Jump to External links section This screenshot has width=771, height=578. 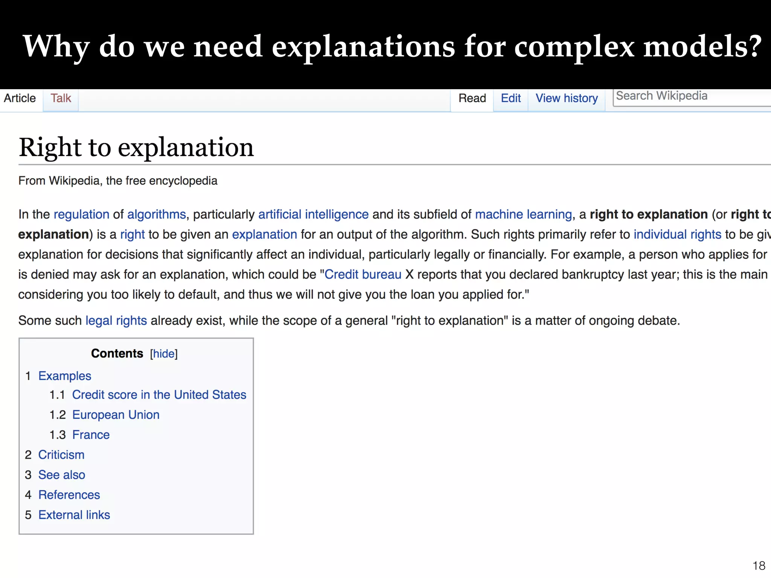[74, 515]
